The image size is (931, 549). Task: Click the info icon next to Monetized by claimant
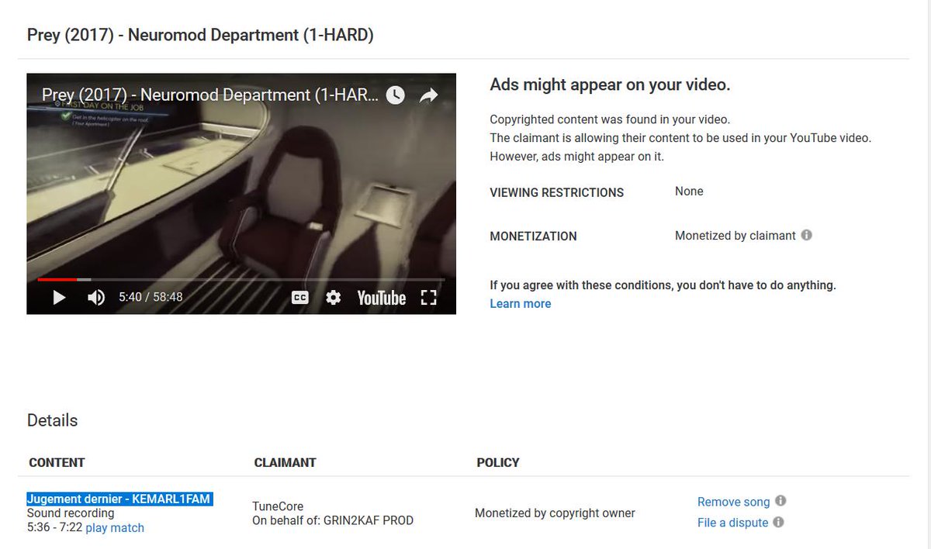(807, 235)
